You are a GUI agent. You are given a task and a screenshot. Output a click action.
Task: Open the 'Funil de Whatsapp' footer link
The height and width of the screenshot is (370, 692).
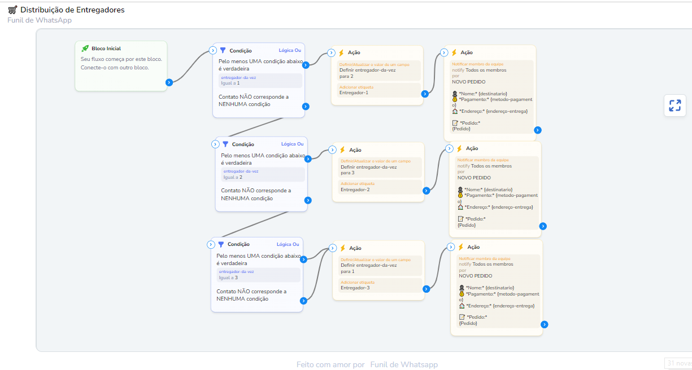point(403,365)
